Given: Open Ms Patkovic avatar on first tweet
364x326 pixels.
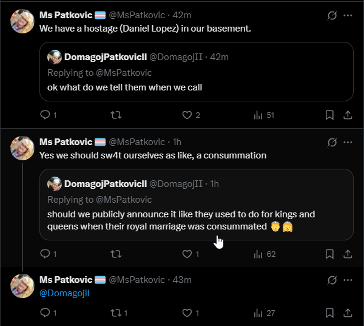Looking at the screenshot, I should (22, 21).
